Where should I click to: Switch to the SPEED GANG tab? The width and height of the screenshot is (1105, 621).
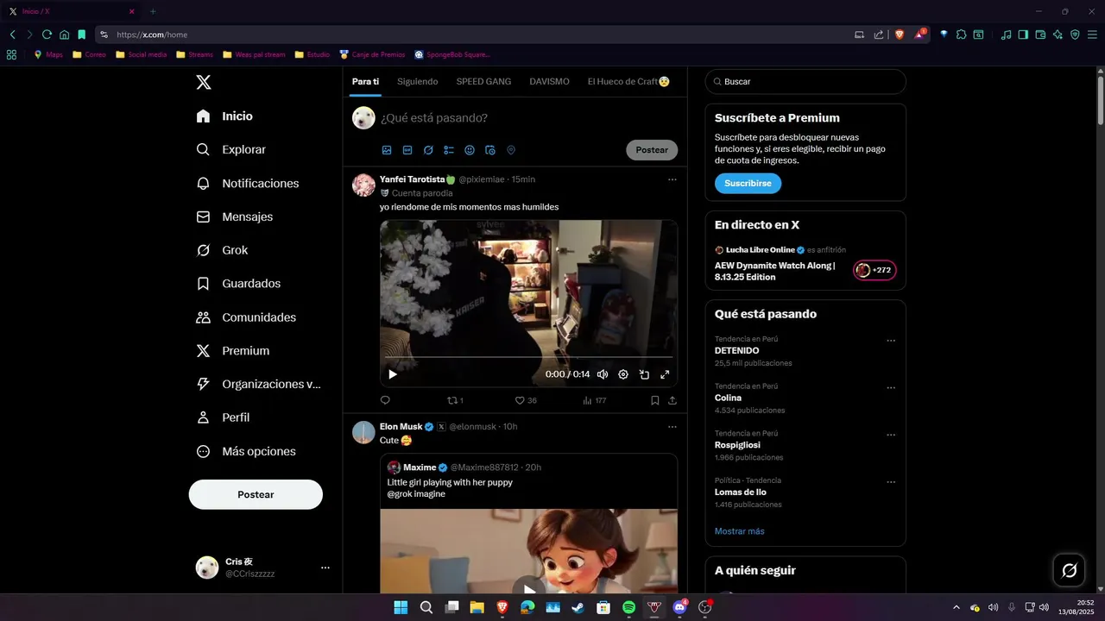483,82
